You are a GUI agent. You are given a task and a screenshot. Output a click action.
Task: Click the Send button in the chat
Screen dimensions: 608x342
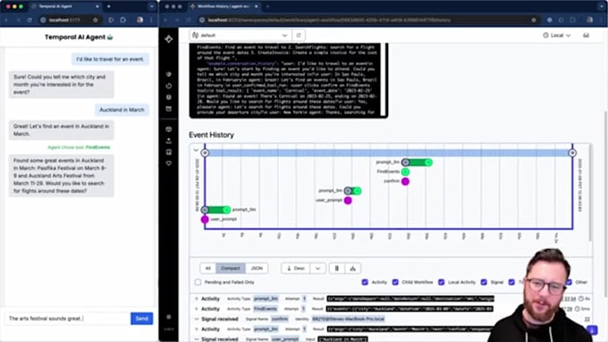click(141, 319)
